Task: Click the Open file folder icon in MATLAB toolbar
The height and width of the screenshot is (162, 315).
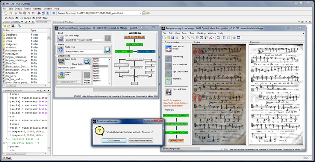Action: pos(10,13)
